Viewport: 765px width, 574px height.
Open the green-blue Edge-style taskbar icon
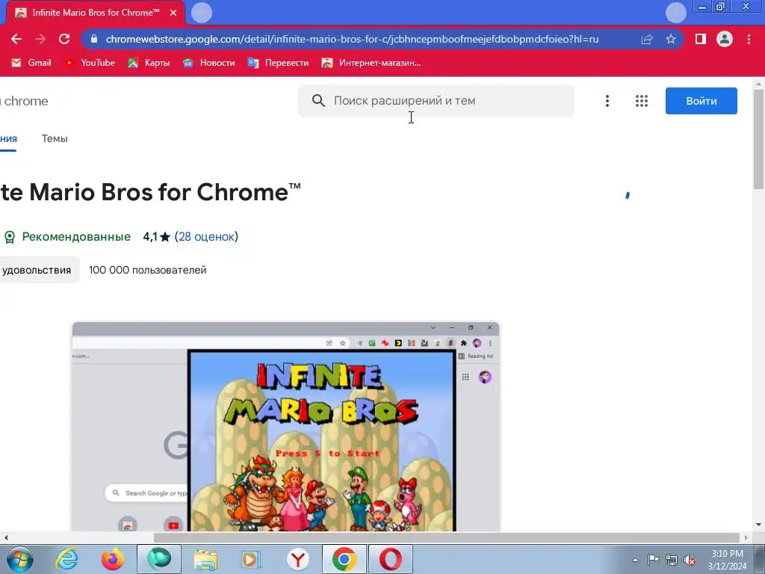click(159, 559)
